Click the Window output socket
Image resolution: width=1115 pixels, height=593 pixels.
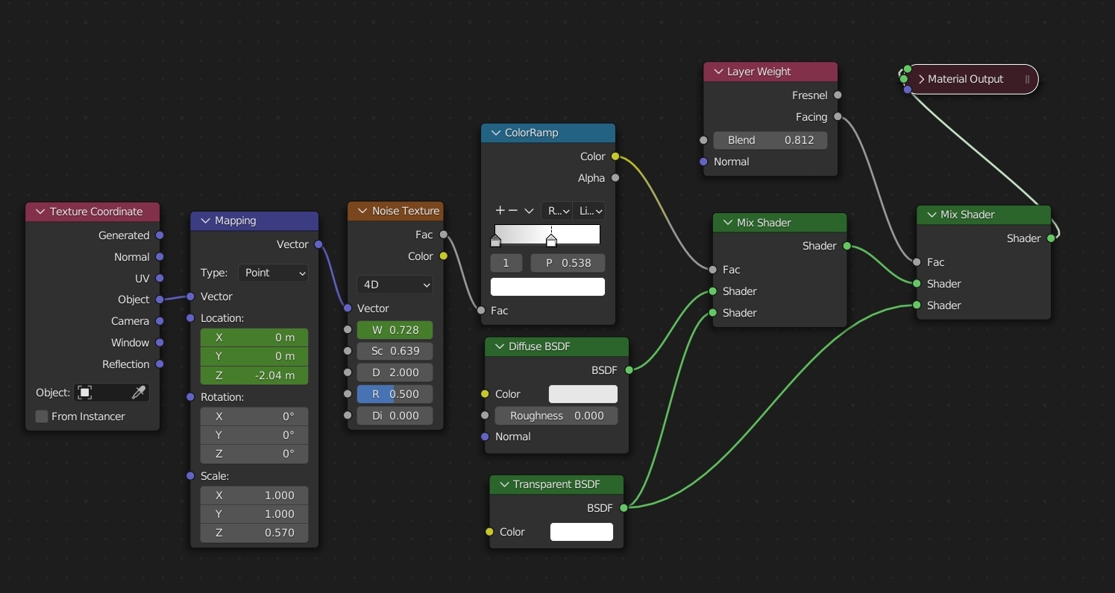[160, 343]
